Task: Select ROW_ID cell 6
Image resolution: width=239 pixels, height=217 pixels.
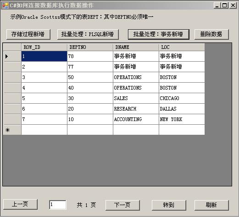Action: [44, 109]
